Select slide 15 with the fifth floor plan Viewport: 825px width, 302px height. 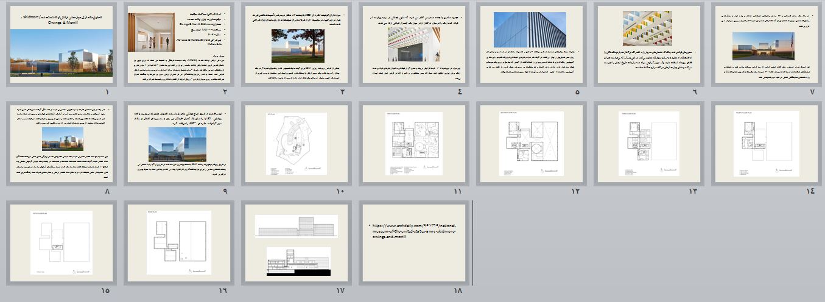[x=61, y=242]
